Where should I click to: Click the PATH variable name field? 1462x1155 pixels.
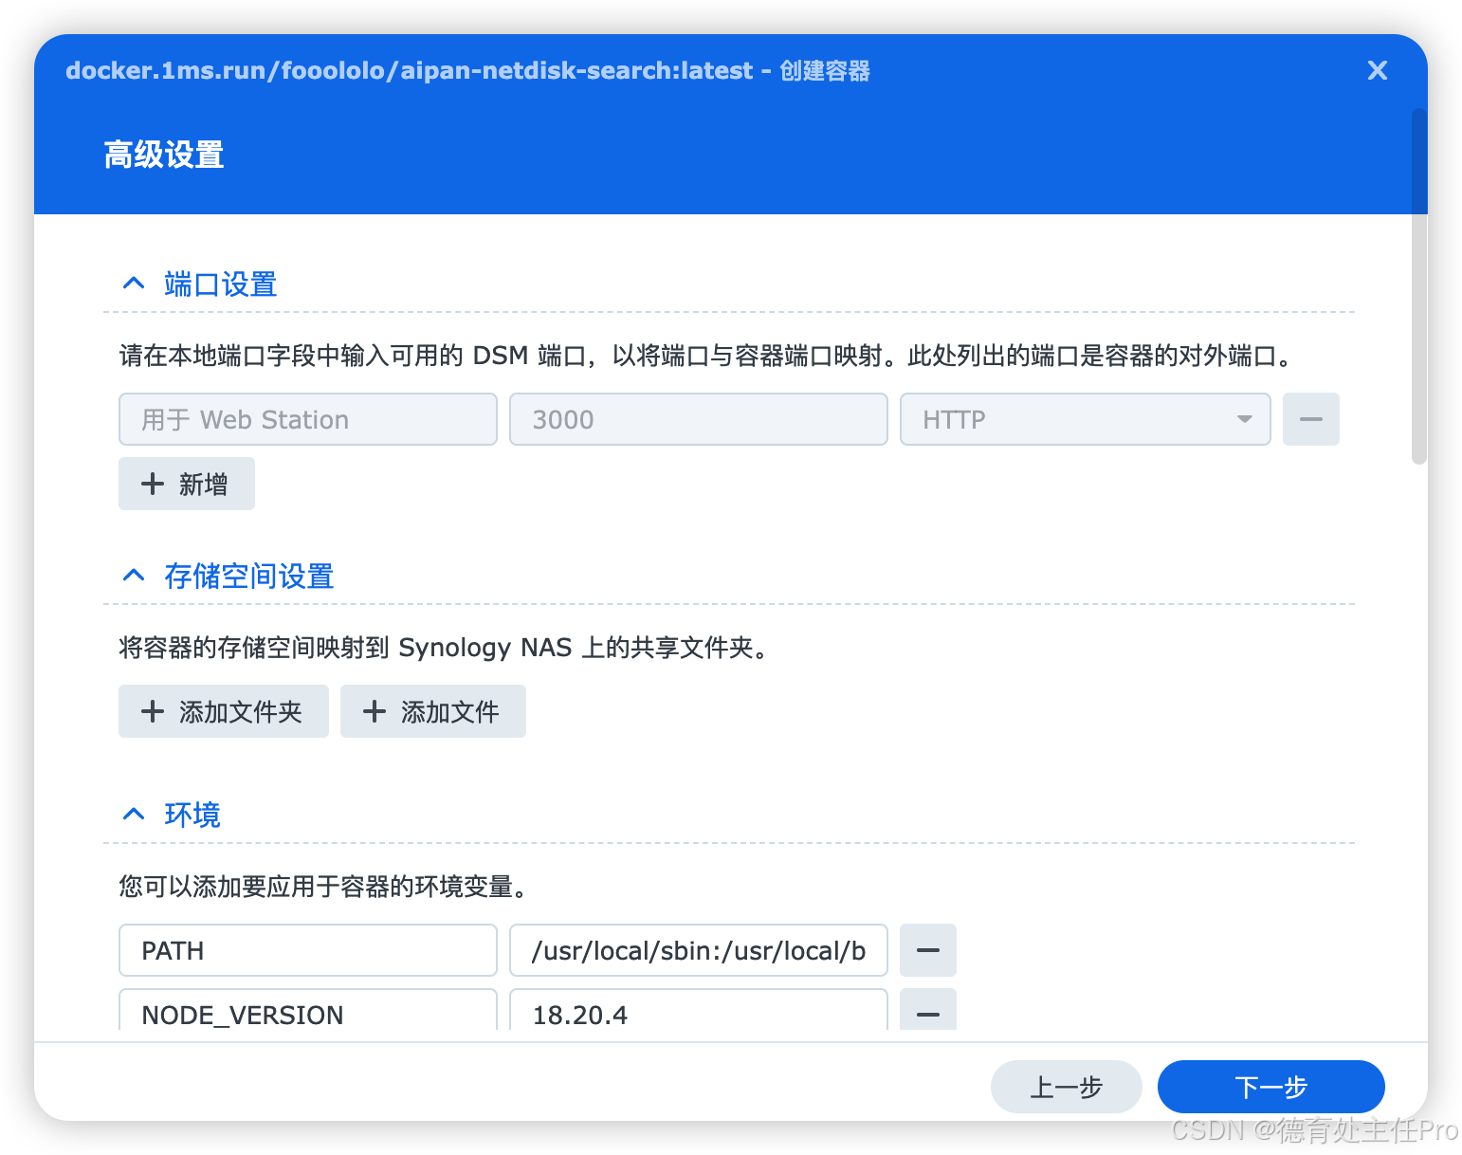308,950
